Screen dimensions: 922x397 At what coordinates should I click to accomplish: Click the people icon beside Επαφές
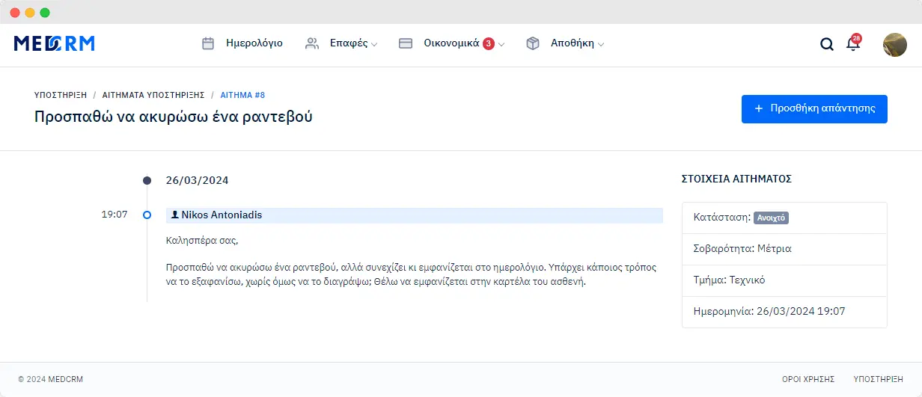click(x=312, y=43)
